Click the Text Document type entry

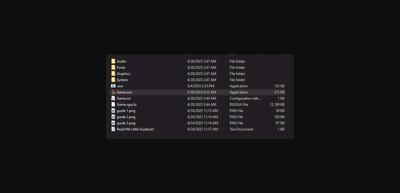(x=241, y=129)
